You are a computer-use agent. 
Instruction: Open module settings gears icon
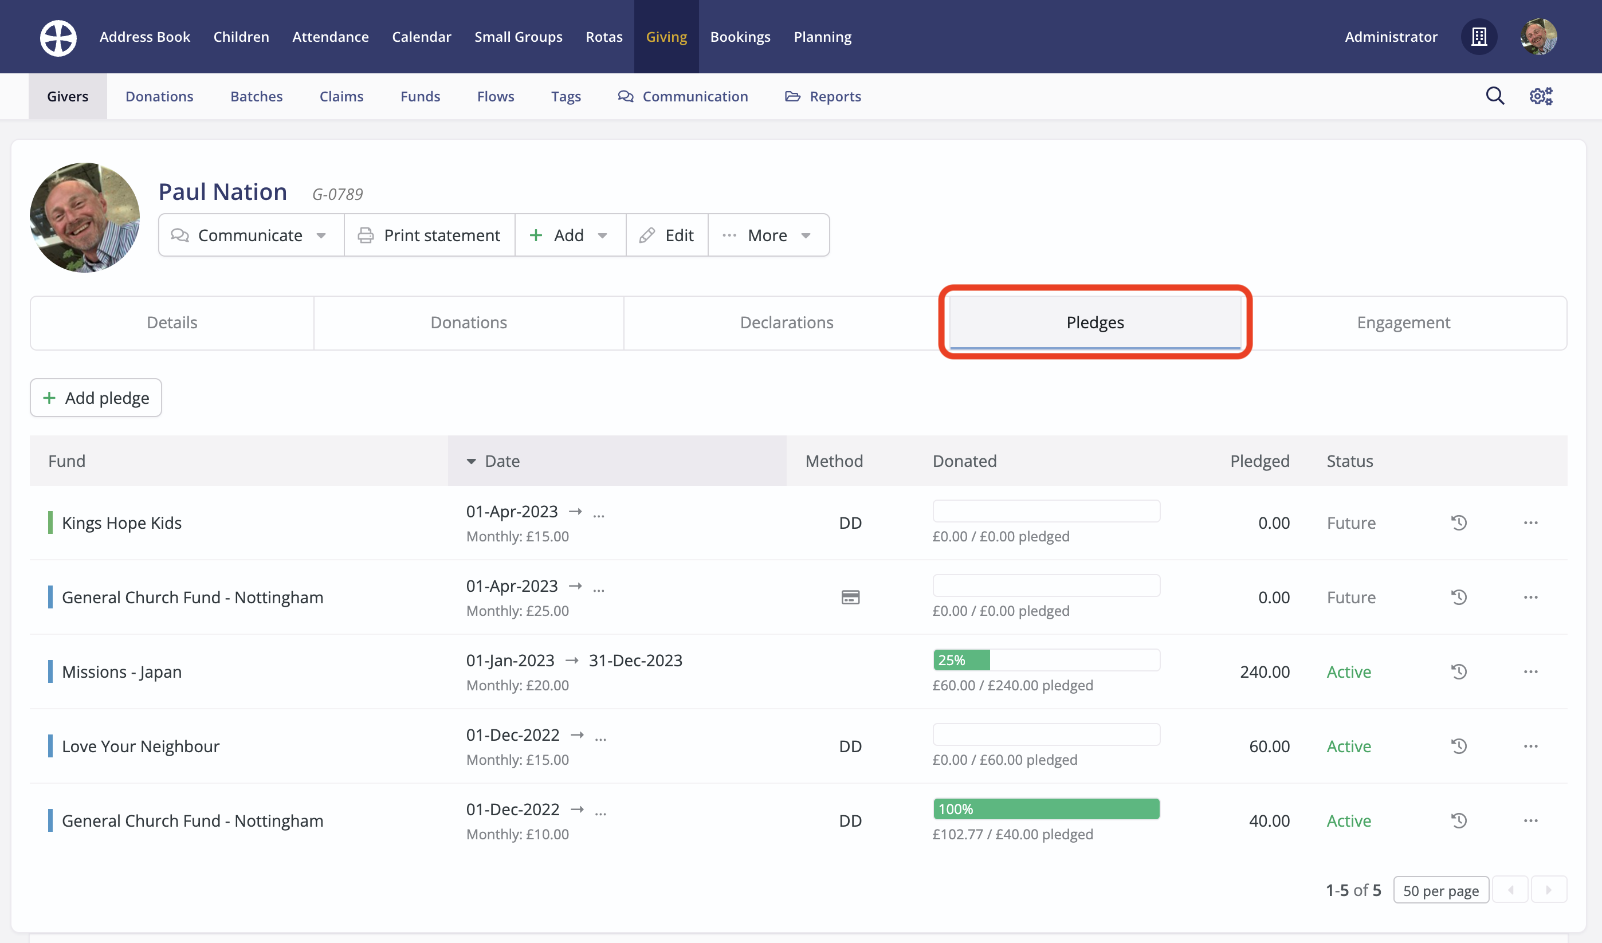1540,96
